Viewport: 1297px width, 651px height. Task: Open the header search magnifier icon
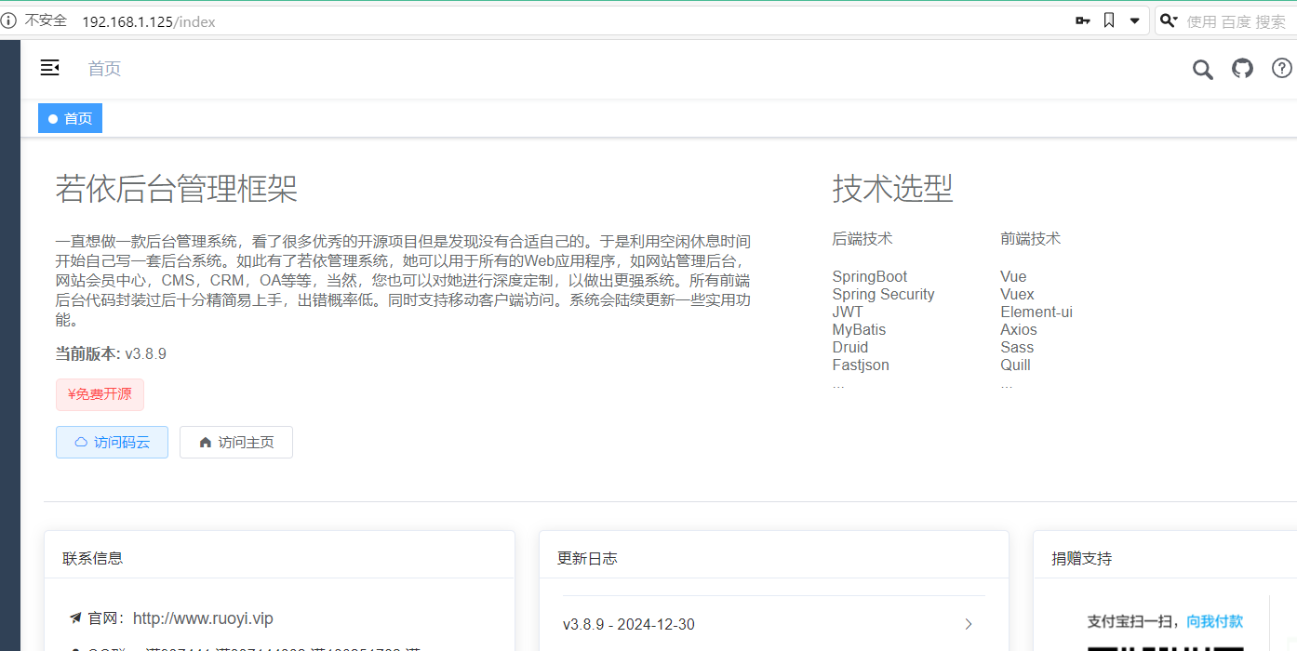(1202, 69)
